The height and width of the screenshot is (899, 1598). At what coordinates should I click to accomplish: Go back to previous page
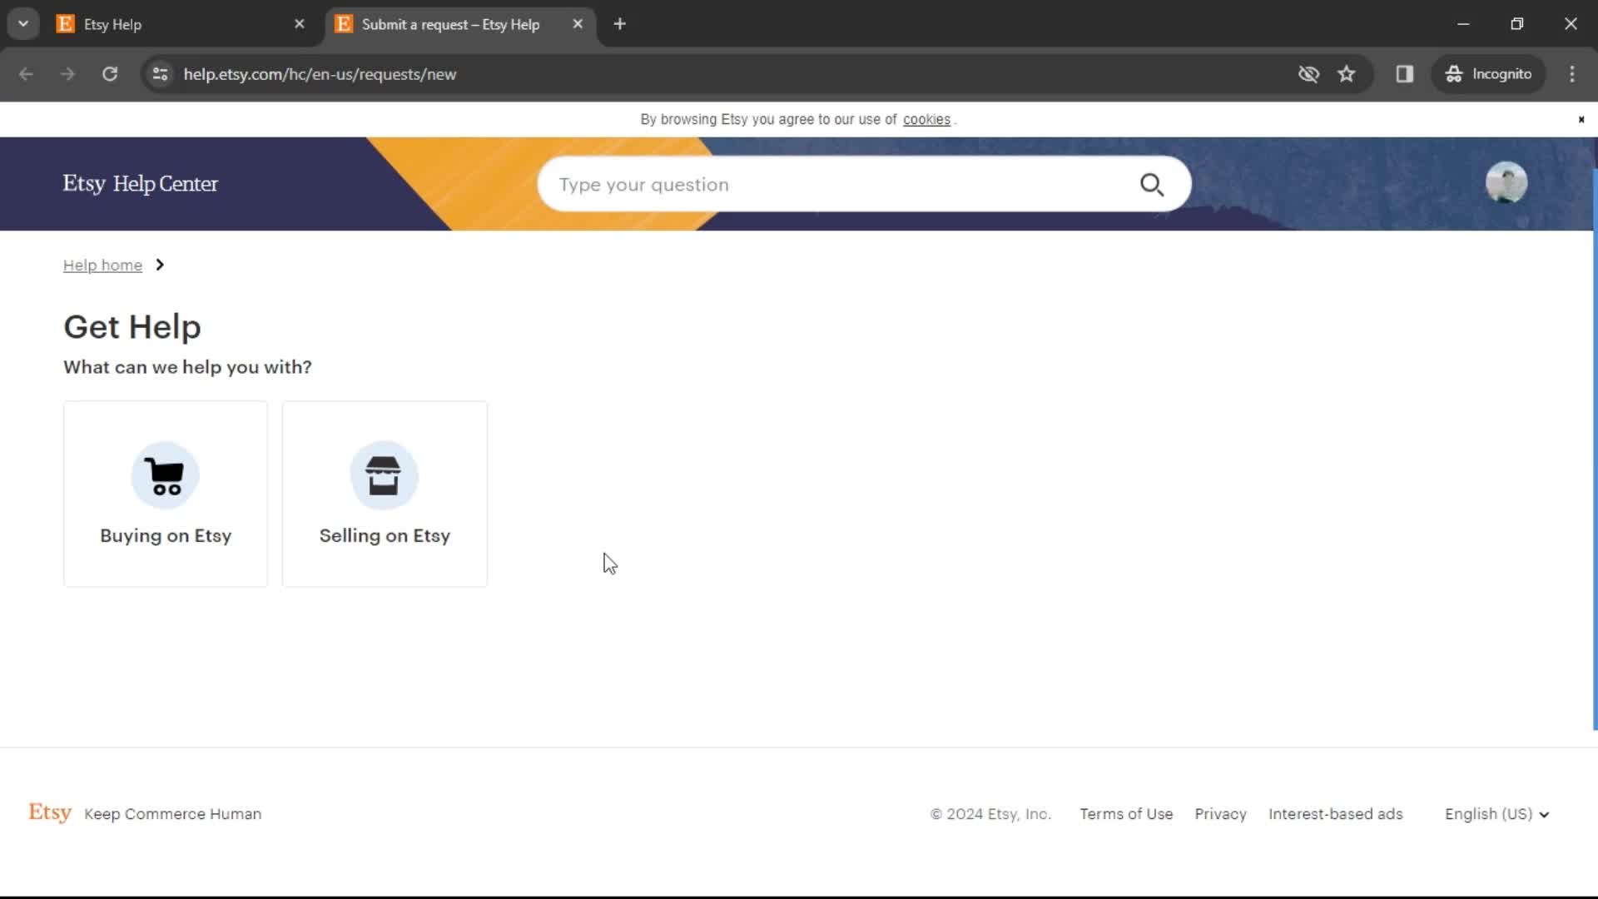(x=26, y=74)
